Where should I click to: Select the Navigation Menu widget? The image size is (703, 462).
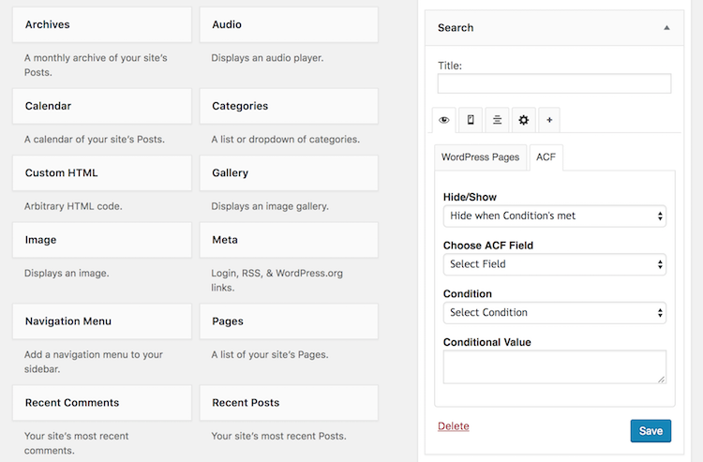point(101,321)
